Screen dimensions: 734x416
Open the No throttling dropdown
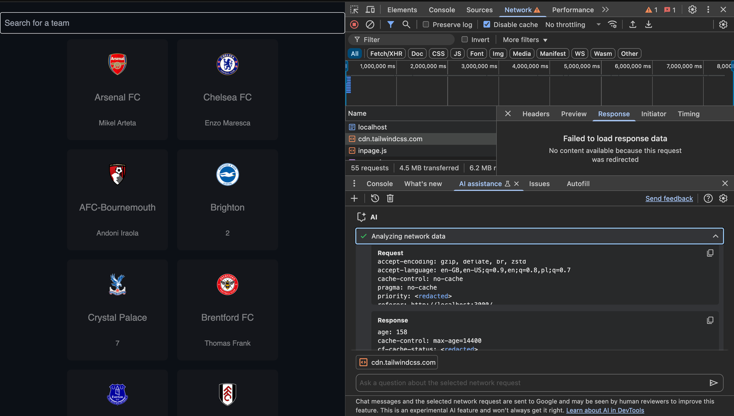point(573,24)
